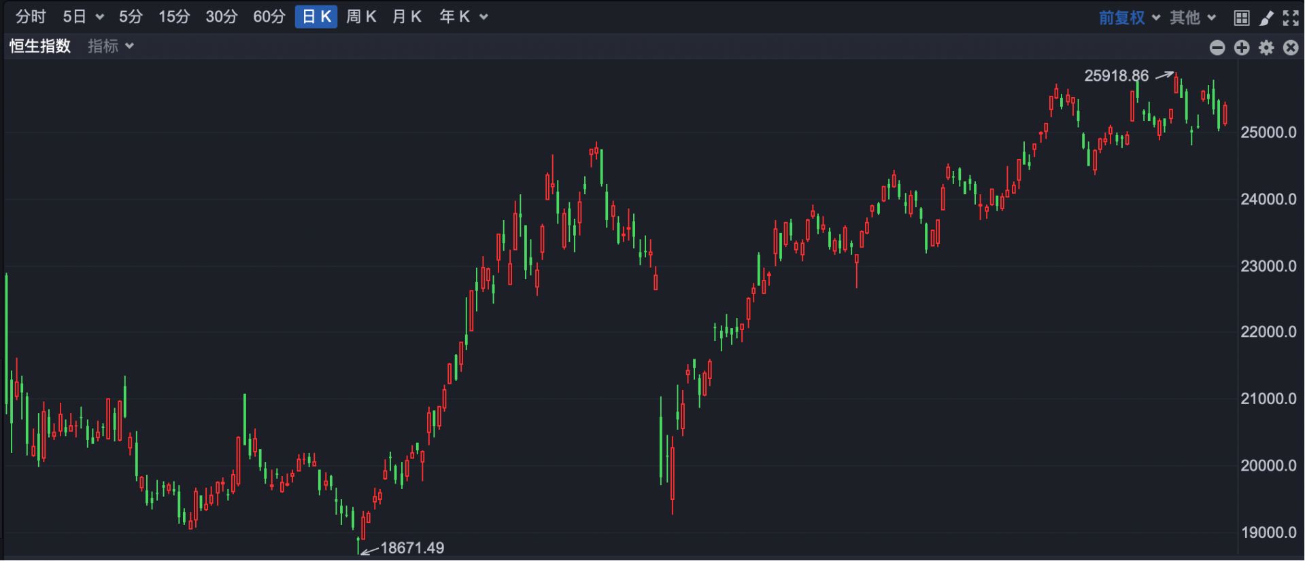Click the 18671.49 low price marker

click(411, 547)
